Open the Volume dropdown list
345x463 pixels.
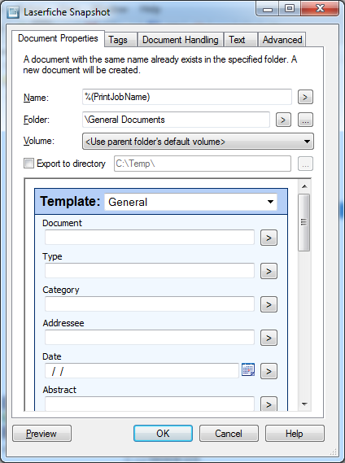click(x=198, y=142)
